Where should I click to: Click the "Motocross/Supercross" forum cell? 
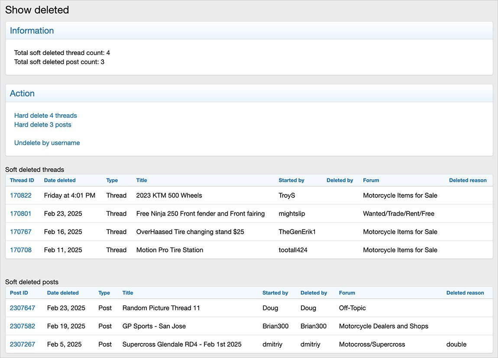click(x=372, y=344)
